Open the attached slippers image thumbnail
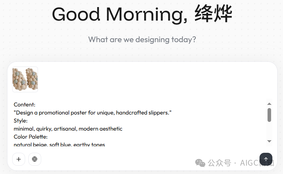 tap(25, 79)
